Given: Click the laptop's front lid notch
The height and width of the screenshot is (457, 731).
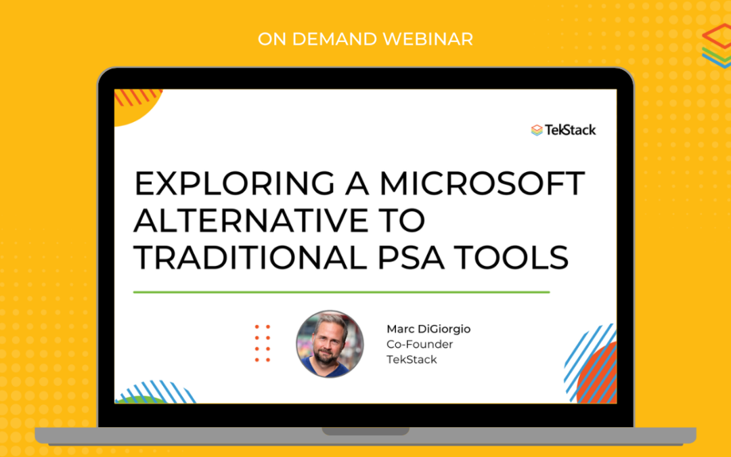Looking at the screenshot, I should click(365, 431).
